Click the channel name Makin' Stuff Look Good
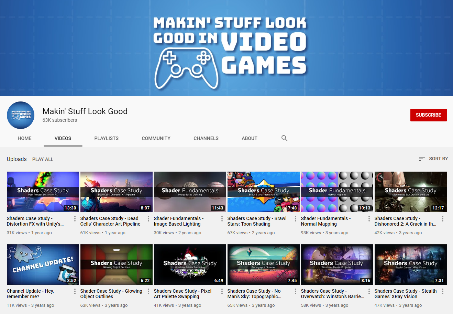The image size is (453, 314). (85, 111)
